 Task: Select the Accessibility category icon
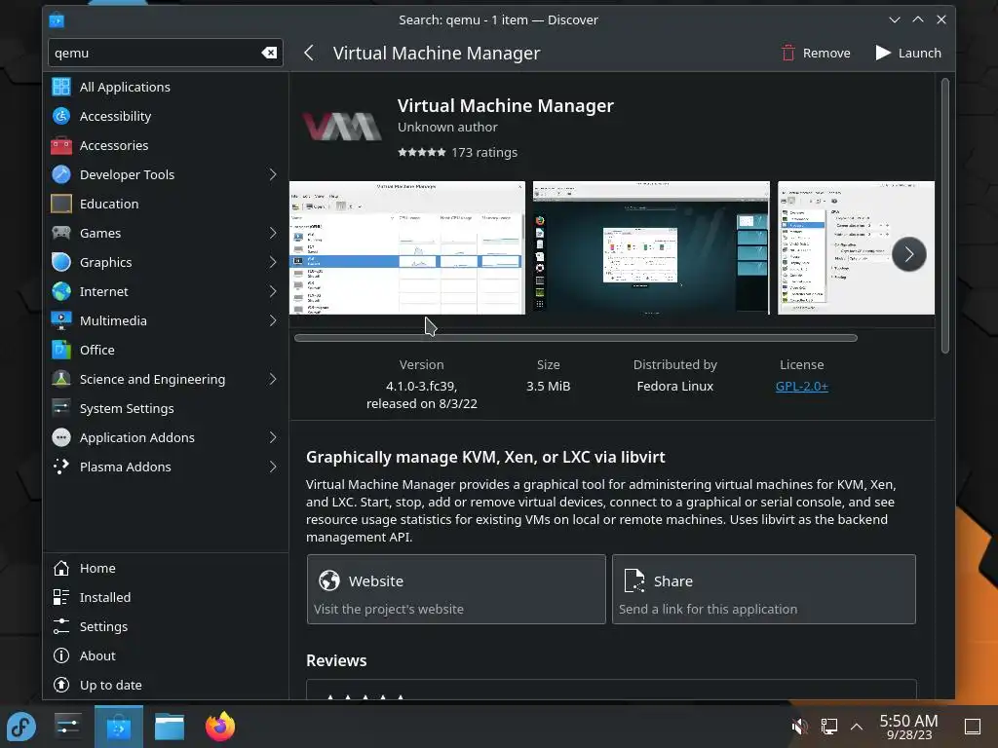pyautogui.click(x=61, y=116)
